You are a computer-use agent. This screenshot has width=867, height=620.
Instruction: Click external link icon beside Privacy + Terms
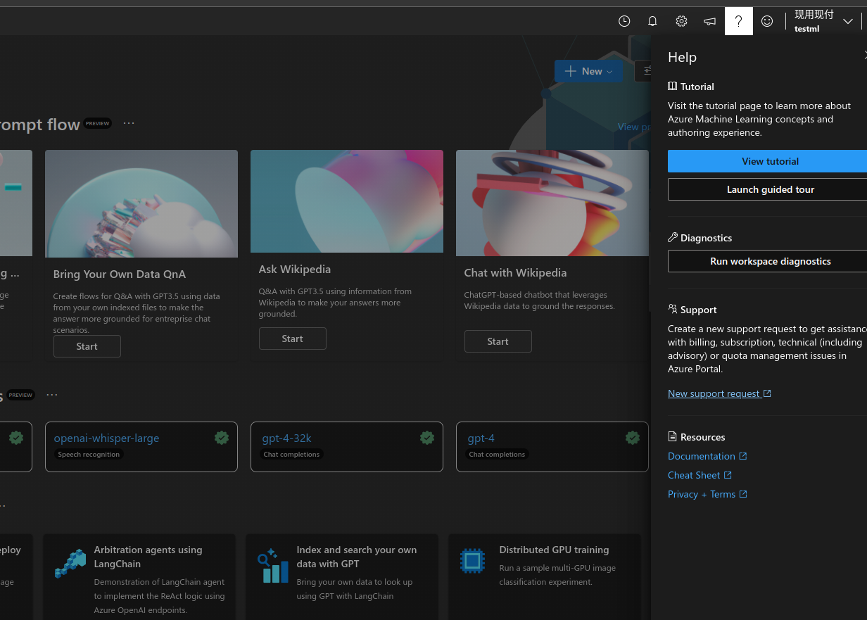[x=743, y=494]
